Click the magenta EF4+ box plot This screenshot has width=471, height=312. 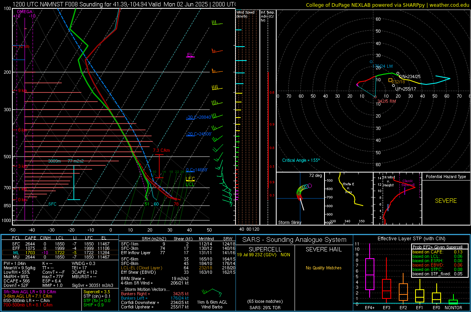370,274
